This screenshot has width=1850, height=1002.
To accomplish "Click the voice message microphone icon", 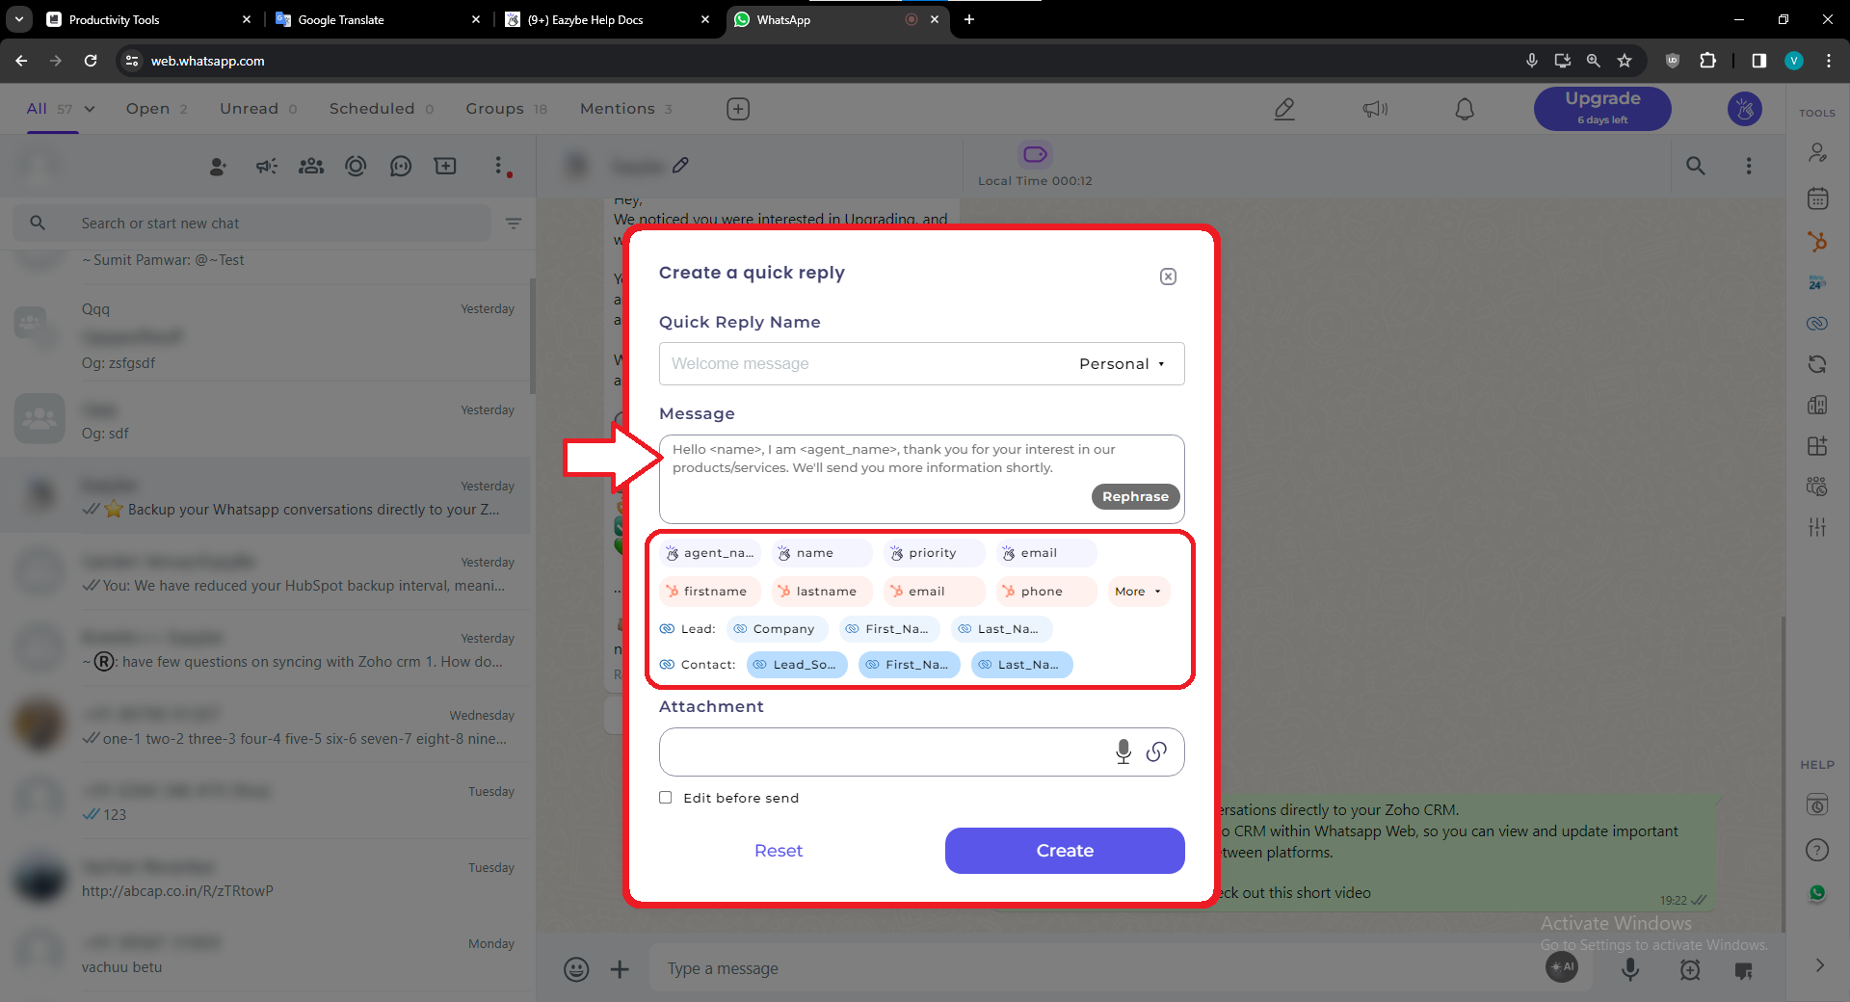I will [1630, 969].
